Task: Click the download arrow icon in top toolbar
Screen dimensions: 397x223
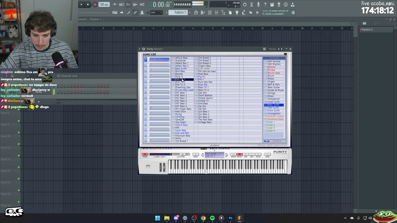Action: point(292,4)
